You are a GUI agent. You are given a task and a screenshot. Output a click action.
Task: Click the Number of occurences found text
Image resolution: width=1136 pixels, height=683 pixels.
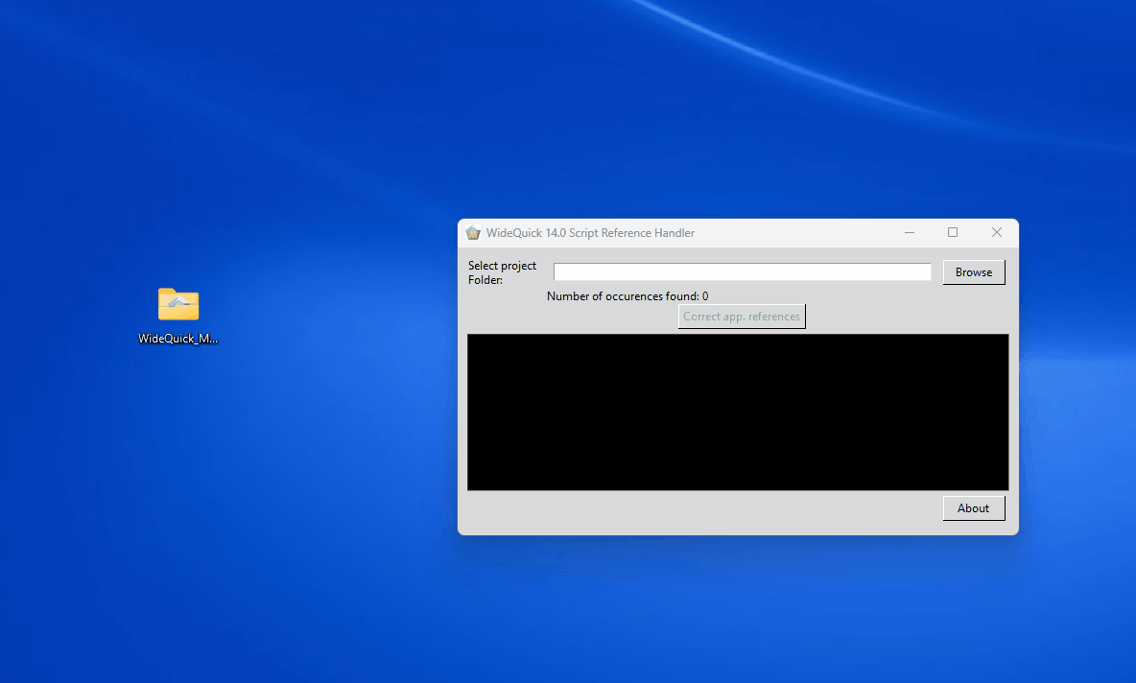click(622, 296)
